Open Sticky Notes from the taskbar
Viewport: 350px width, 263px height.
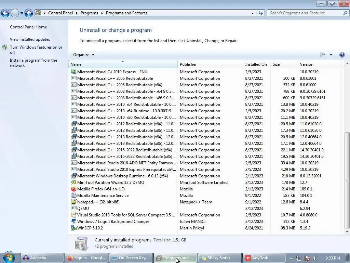(x=219, y=258)
